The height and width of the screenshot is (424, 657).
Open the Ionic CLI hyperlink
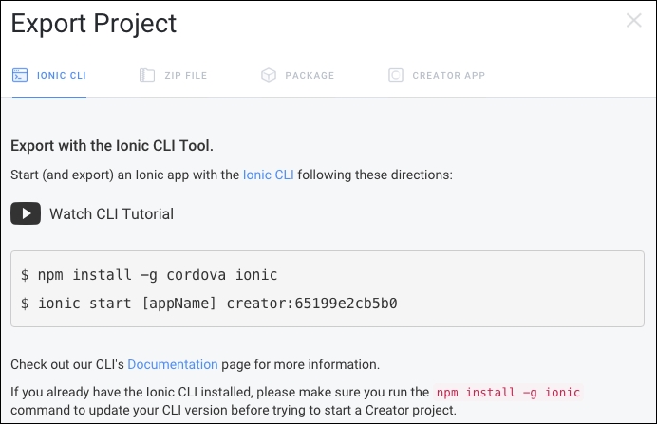pos(268,175)
